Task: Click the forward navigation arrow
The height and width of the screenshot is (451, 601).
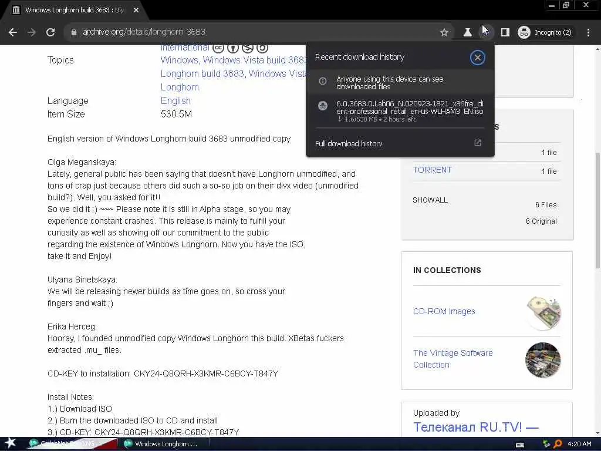Action: (32, 32)
